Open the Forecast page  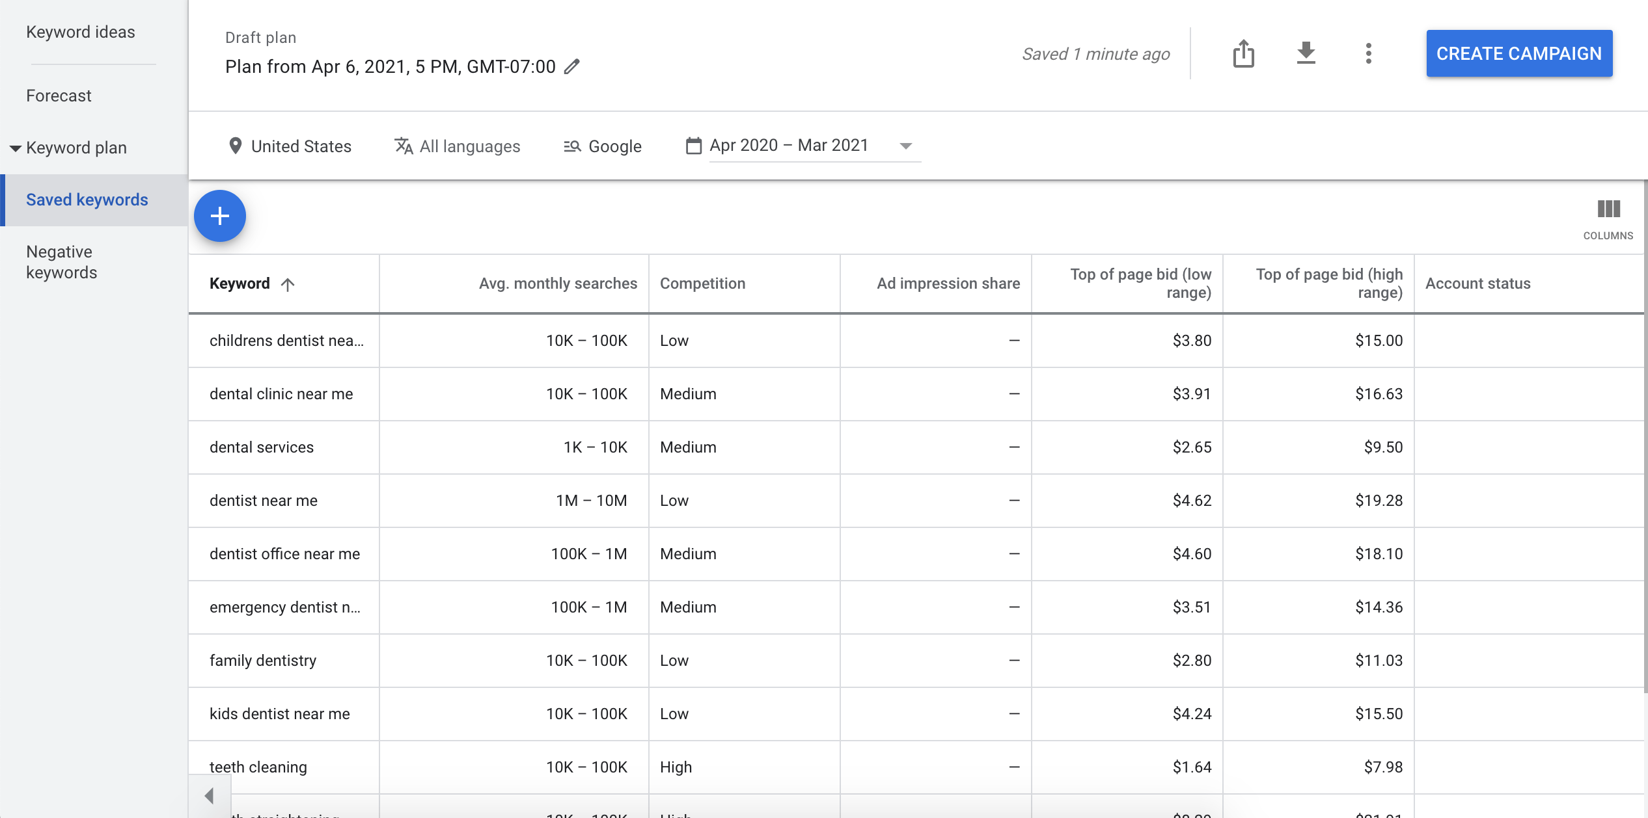pyautogui.click(x=59, y=96)
